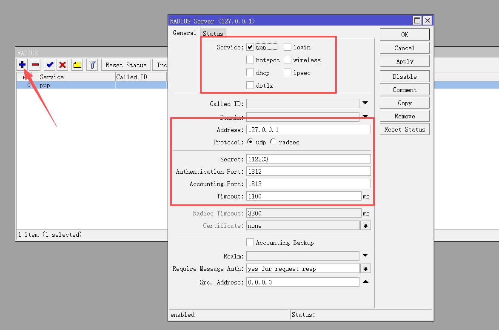Tick the Accounting Backup checkbox
499x330 pixels.
pos(250,243)
